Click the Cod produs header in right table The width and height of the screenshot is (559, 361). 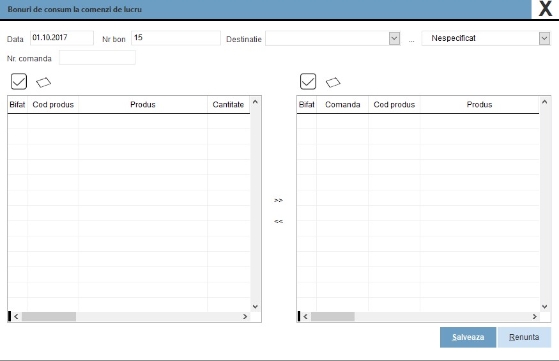point(394,105)
